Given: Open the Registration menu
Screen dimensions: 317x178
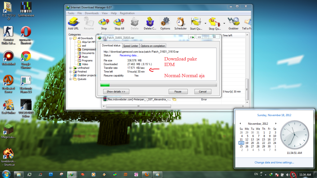Looking at the screenshot, I should (x=127, y=13).
